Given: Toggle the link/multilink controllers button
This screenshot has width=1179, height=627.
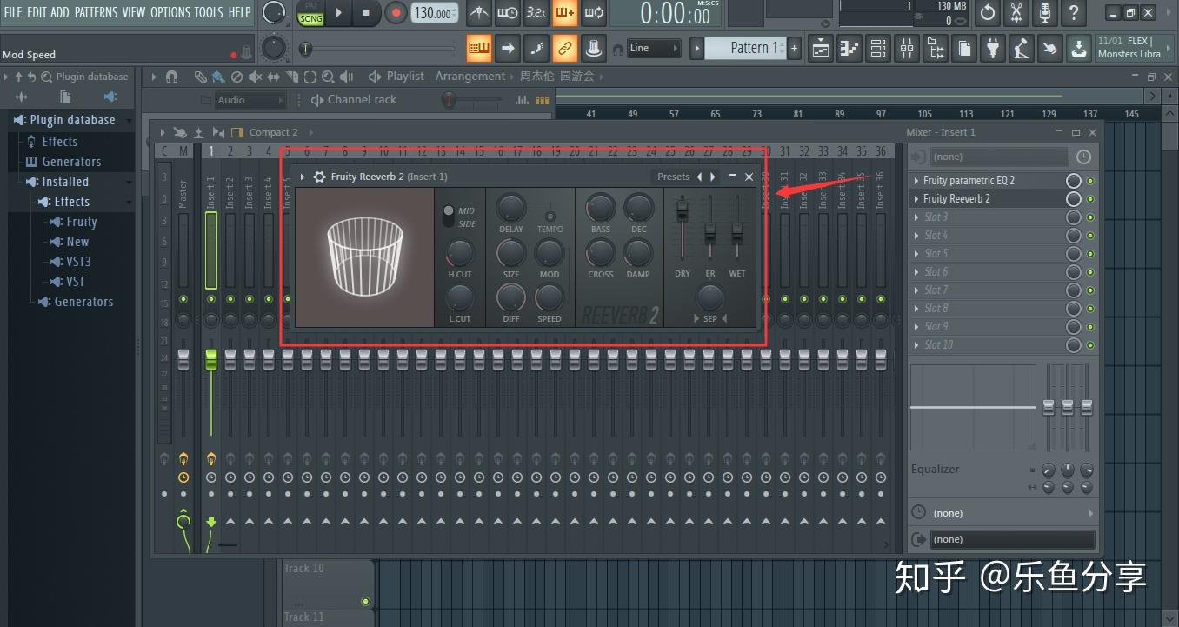Looking at the screenshot, I should coord(565,49).
